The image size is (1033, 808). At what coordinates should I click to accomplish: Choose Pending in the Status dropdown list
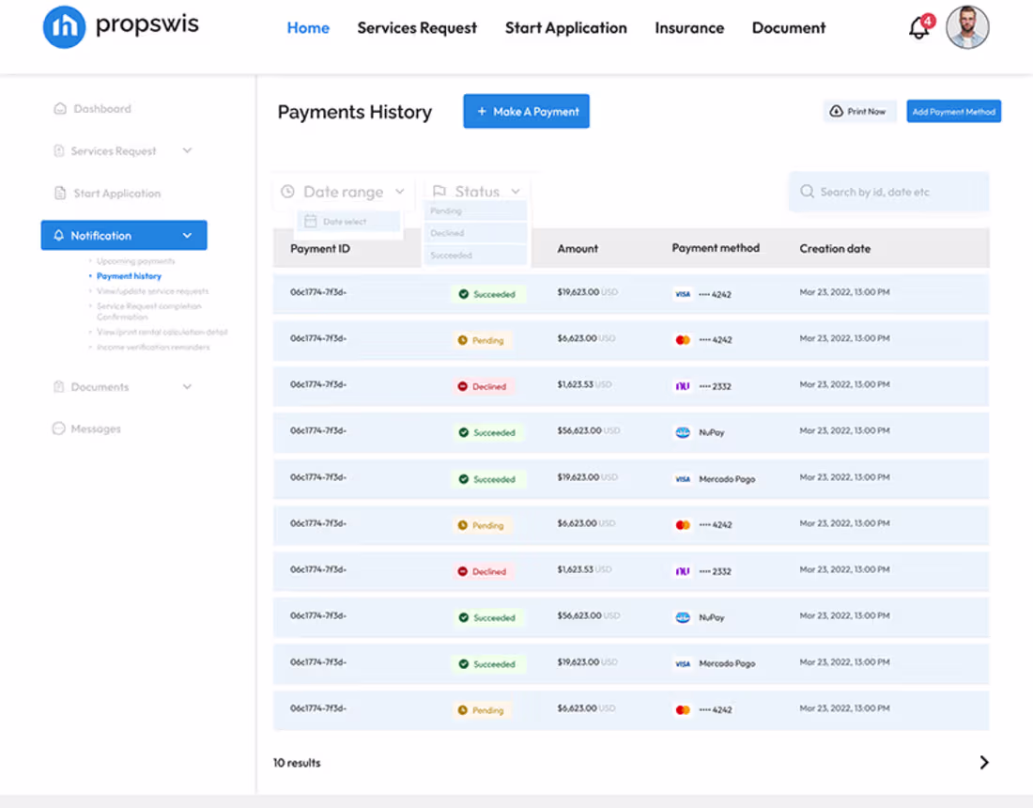(475, 210)
